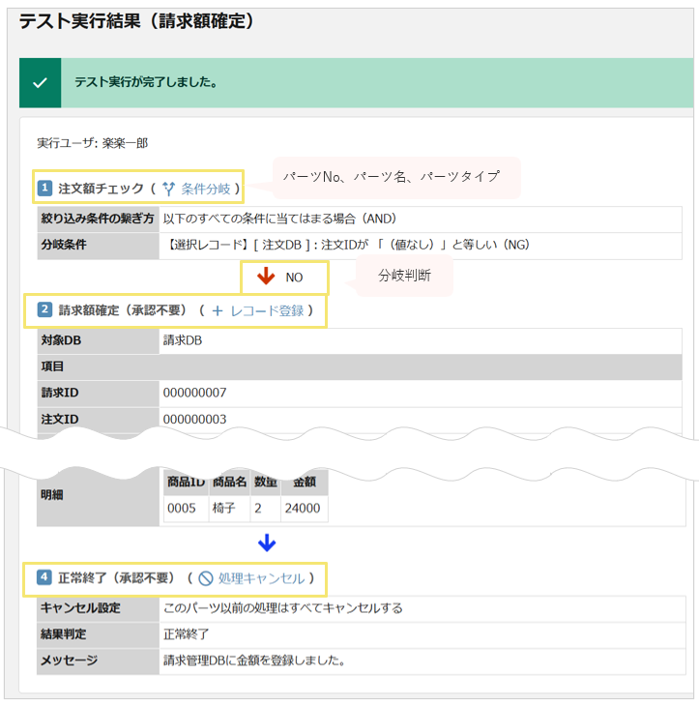Viewport: 699px width, 703px height.
Task: Click the cell 0005
Action: [x=186, y=509]
